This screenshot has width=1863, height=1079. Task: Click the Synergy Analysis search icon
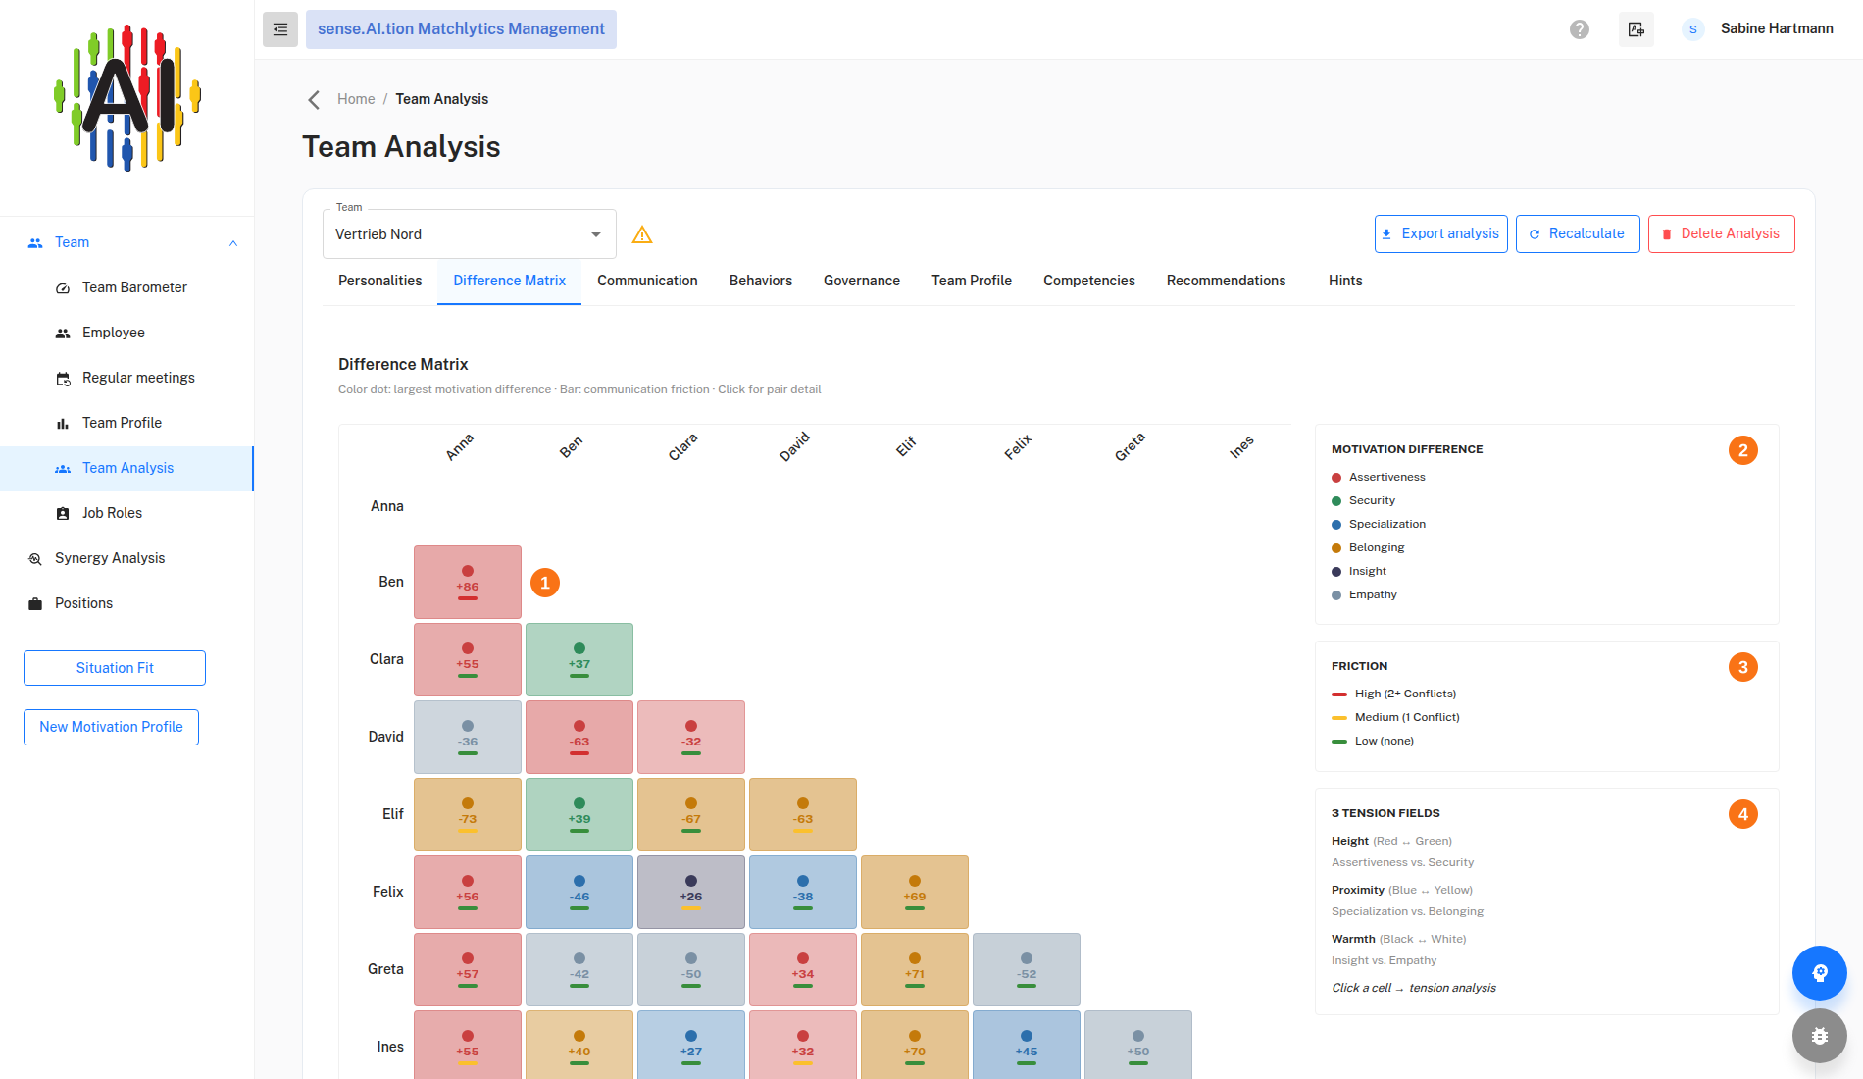click(x=35, y=559)
